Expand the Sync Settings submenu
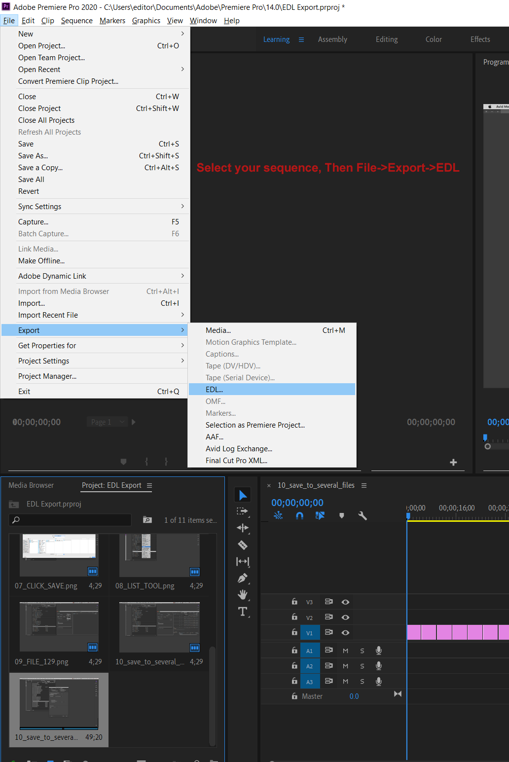 pos(96,207)
